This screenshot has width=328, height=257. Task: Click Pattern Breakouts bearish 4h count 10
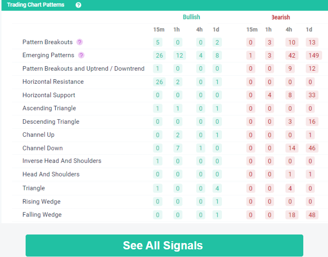(292, 42)
